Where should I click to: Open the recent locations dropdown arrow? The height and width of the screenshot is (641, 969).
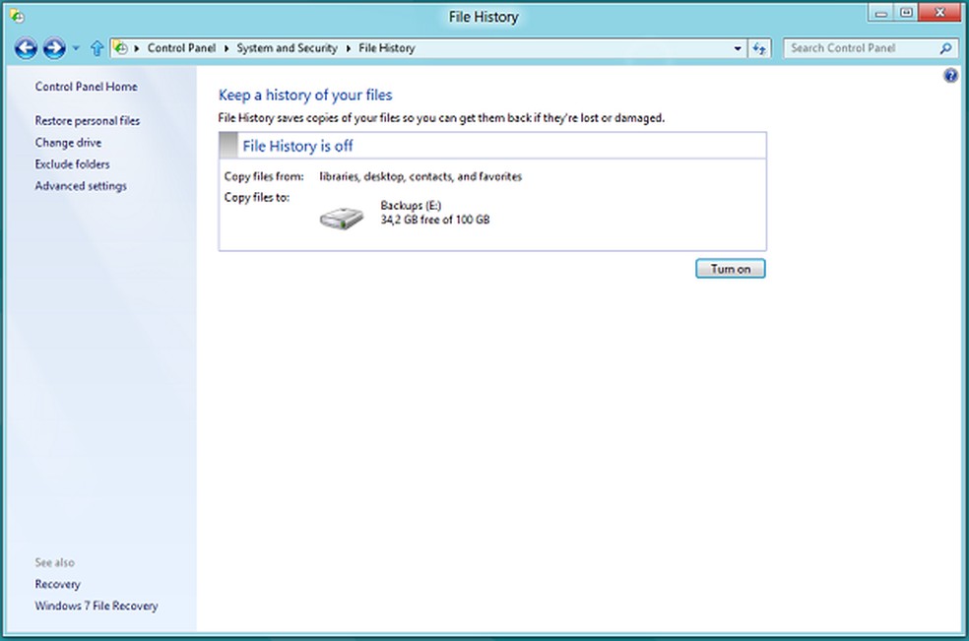click(76, 48)
